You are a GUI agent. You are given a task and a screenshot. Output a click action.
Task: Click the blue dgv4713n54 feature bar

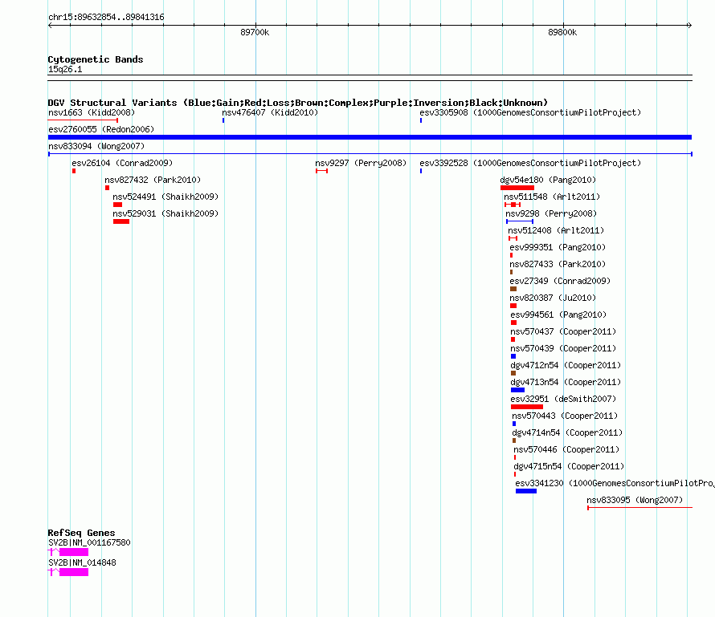pyautogui.click(x=517, y=390)
